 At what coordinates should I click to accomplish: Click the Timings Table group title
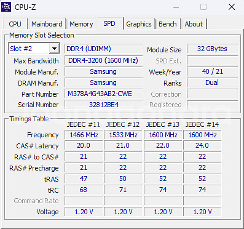[29, 119]
